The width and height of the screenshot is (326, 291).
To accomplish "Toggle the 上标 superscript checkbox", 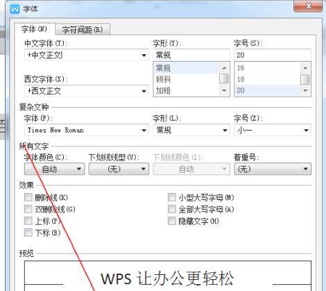I will (x=28, y=221).
